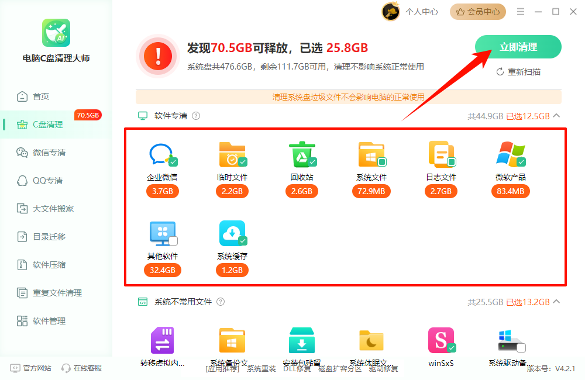Screen dimensions: 585x380
Task: Open 个人中心 link
Action: (x=422, y=12)
